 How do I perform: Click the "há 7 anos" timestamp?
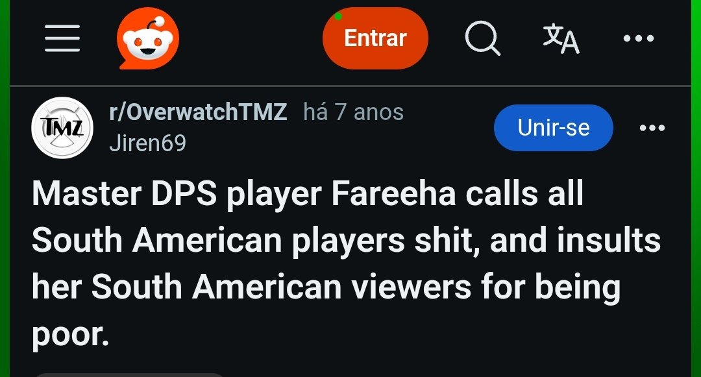point(353,112)
